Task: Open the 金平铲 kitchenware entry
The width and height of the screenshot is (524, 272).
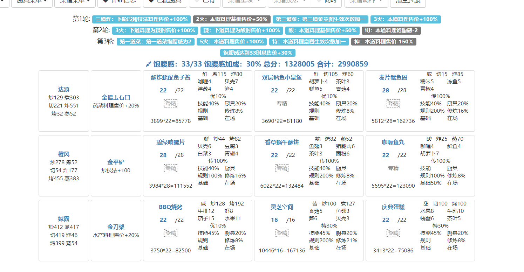Action: pyautogui.click(x=116, y=162)
